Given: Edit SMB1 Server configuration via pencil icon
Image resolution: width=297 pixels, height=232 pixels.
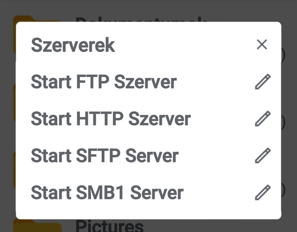Looking at the screenshot, I should pos(263,192).
